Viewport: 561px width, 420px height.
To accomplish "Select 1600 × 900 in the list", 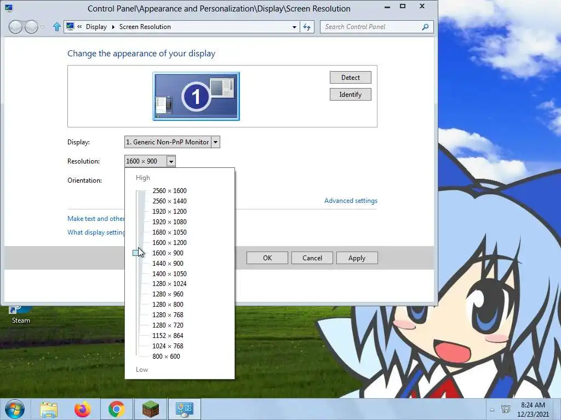I will (x=168, y=253).
